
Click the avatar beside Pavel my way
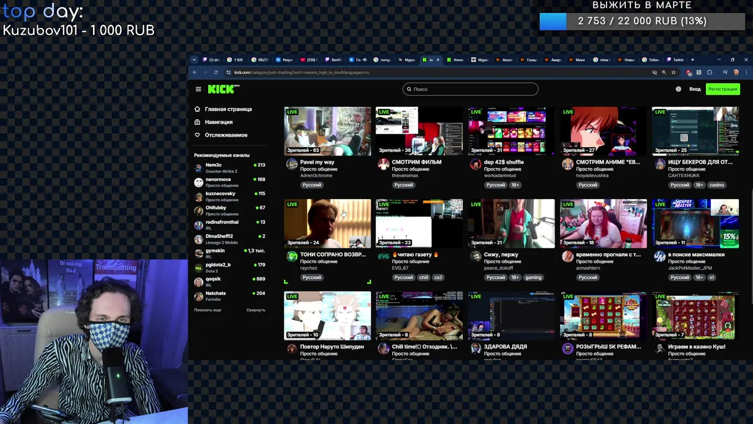coord(292,164)
